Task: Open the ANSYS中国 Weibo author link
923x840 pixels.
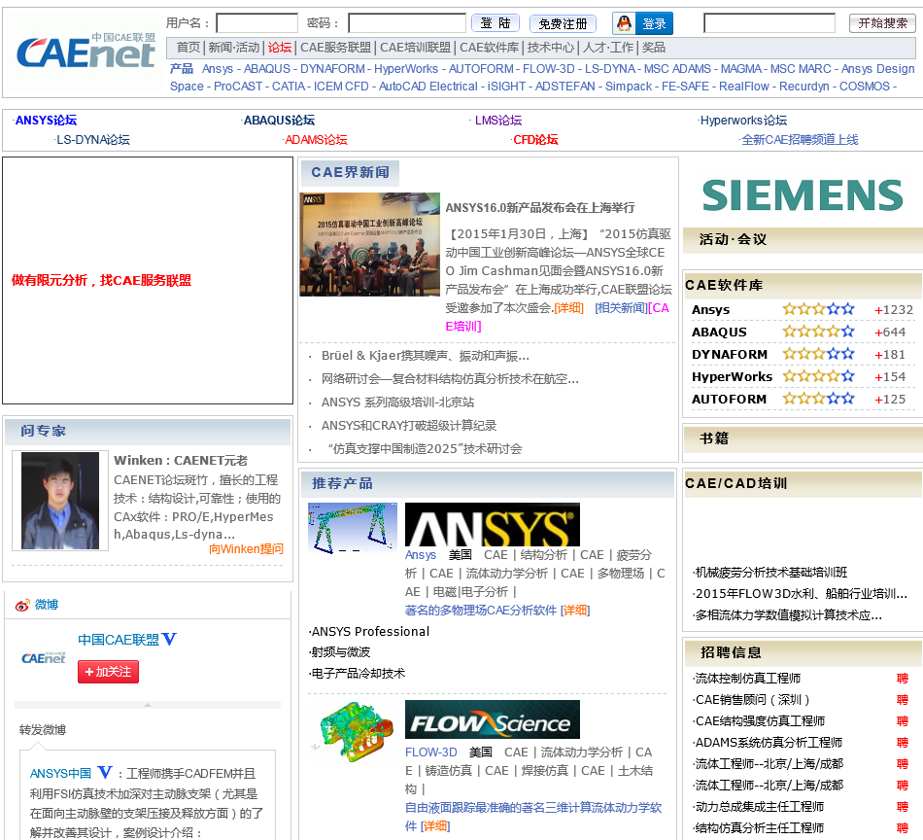Action: click(60, 774)
